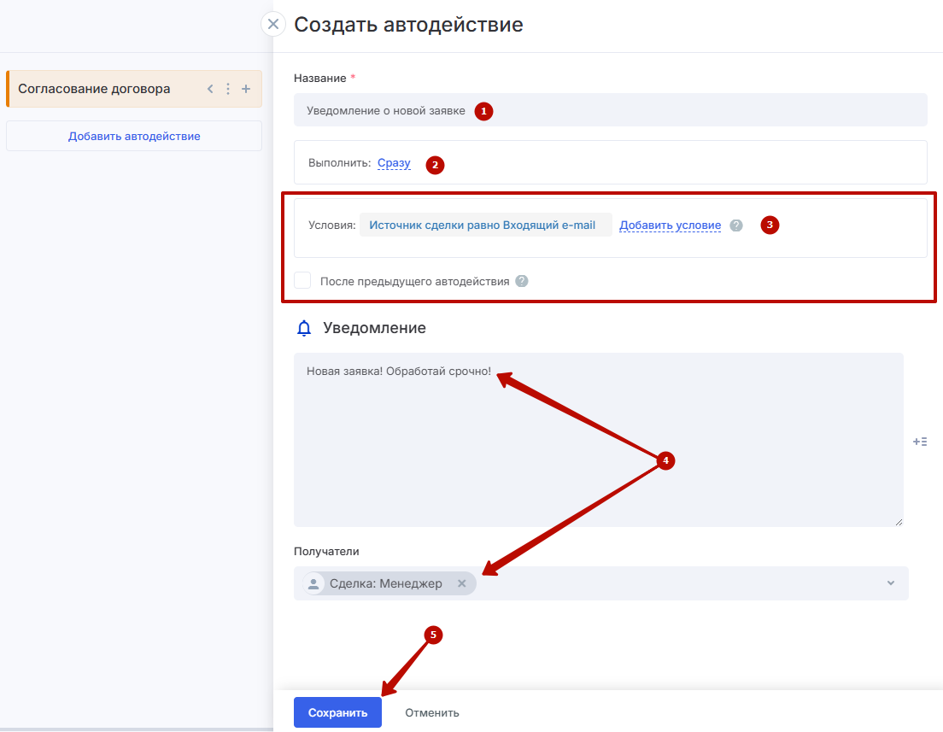Click the bell icon next to Уведомление
The height and width of the screenshot is (732, 943).
(x=303, y=328)
